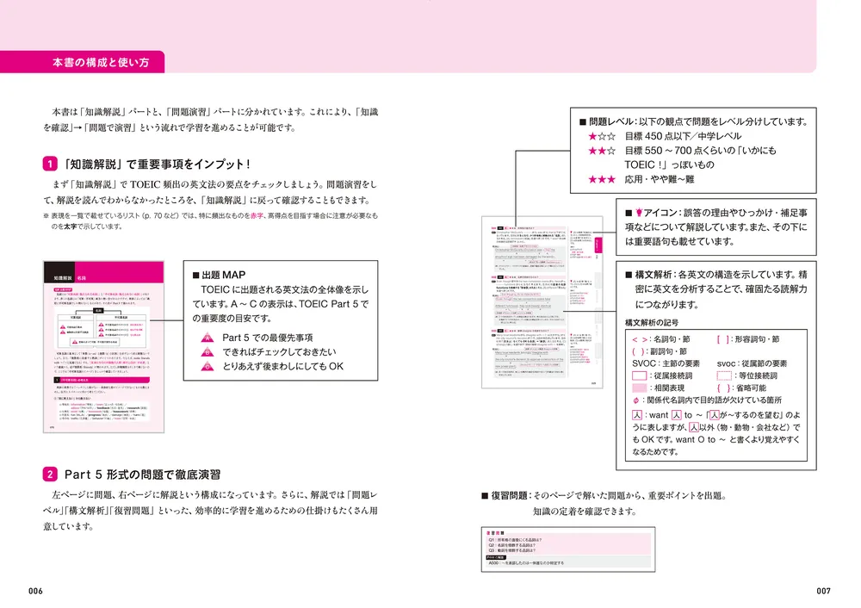Click the parenthesis symbol for 副詞句・節
The height and width of the screenshot is (608, 861).
pos(637,351)
